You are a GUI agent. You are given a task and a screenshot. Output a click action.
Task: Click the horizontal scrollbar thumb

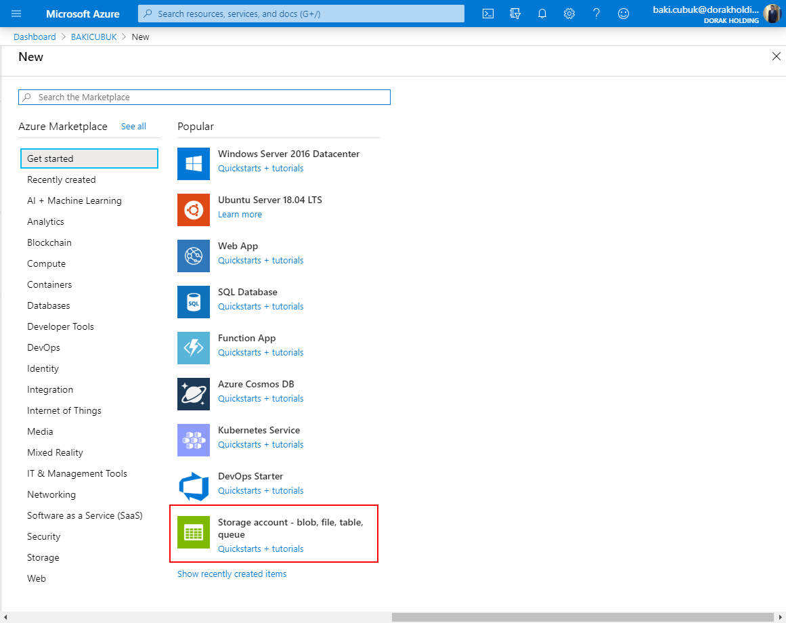coord(582,618)
